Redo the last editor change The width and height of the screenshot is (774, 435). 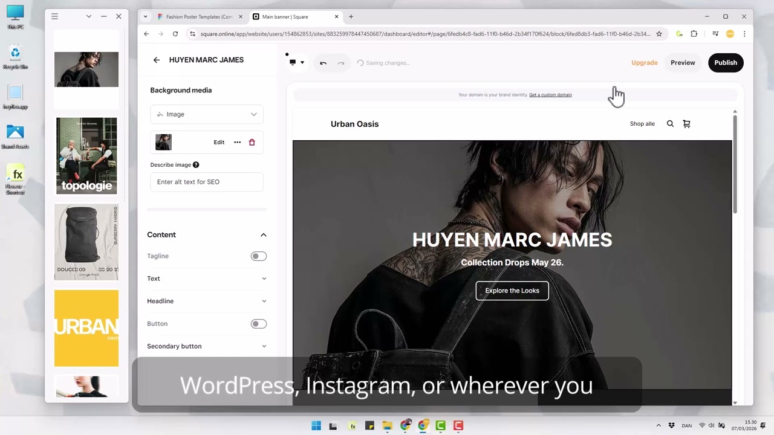click(341, 63)
